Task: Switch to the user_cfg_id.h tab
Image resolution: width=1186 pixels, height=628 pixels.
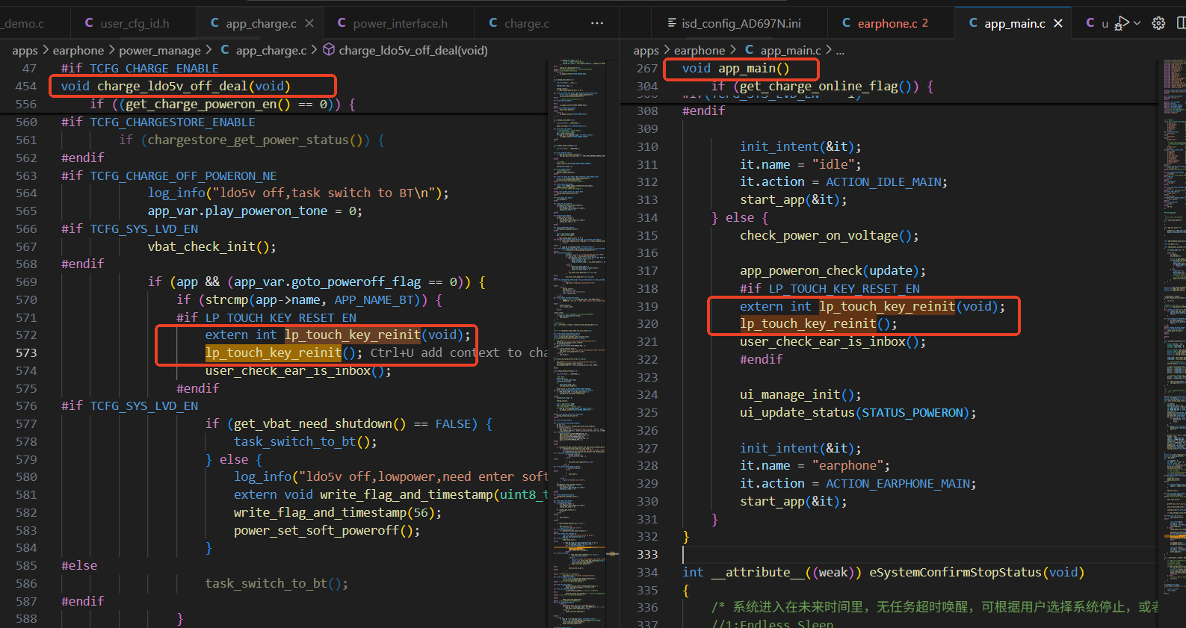Action: coord(135,23)
